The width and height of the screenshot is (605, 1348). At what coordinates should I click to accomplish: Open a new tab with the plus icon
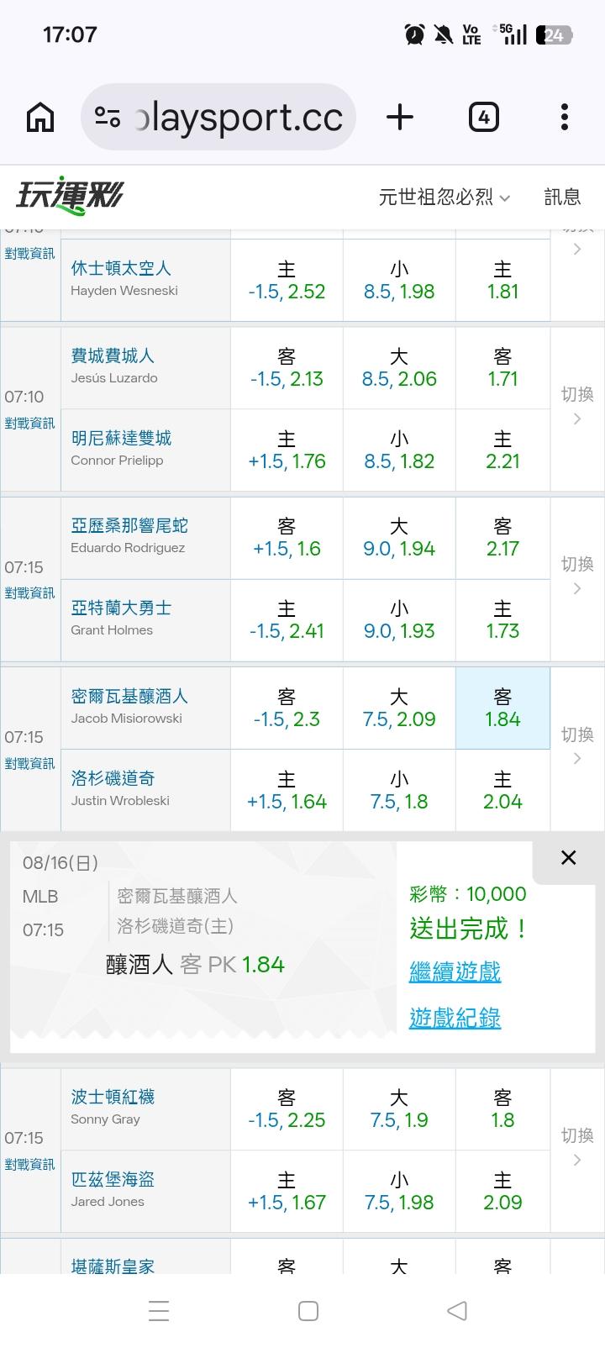400,118
